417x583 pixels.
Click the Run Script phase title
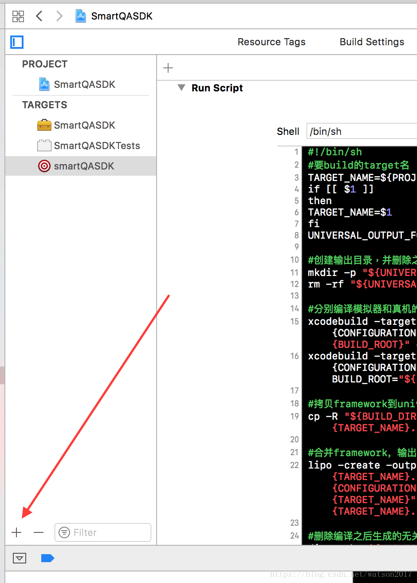[x=217, y=88]
